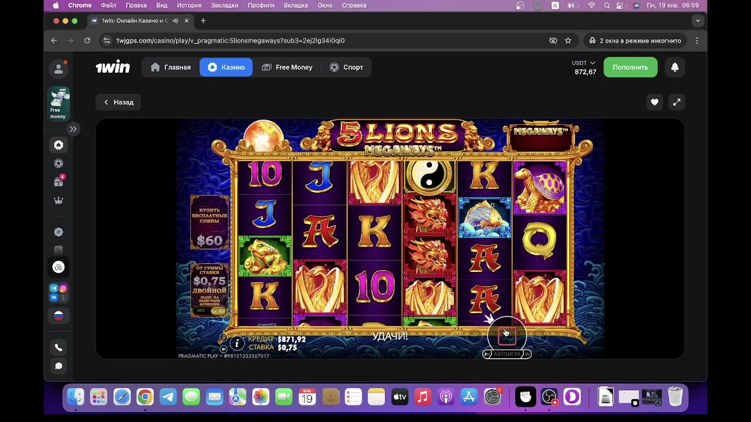Viewport: 751px width, 422px height.
Task: Enter fullscreen with the expand arrows icon
Action: 676,102
